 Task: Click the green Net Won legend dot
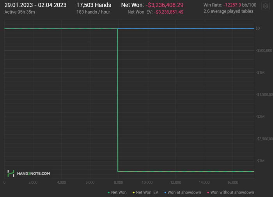pyautogui.click(x=109, y=192)
